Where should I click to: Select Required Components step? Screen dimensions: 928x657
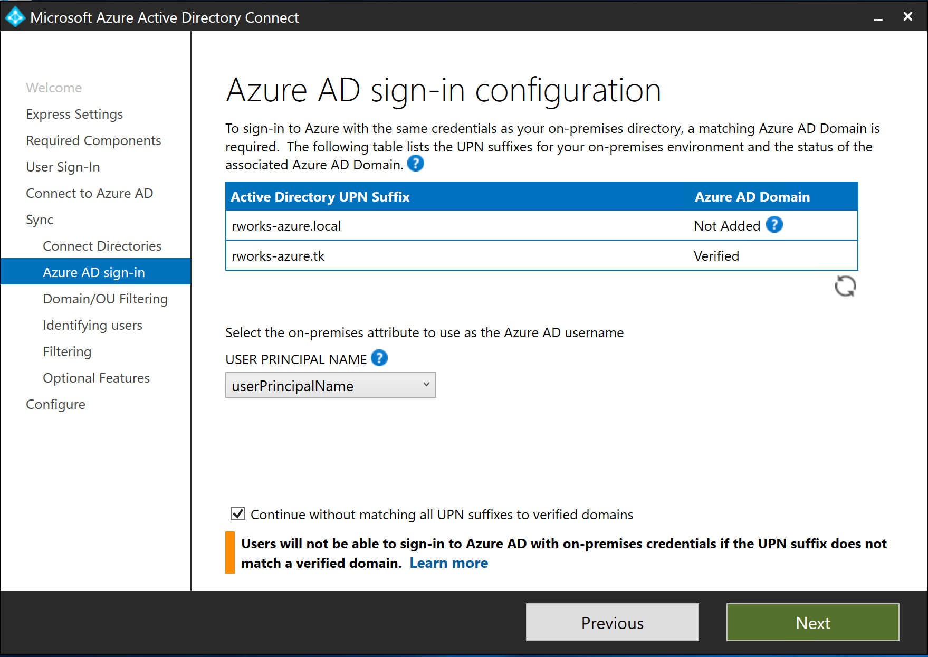point(93,140)
